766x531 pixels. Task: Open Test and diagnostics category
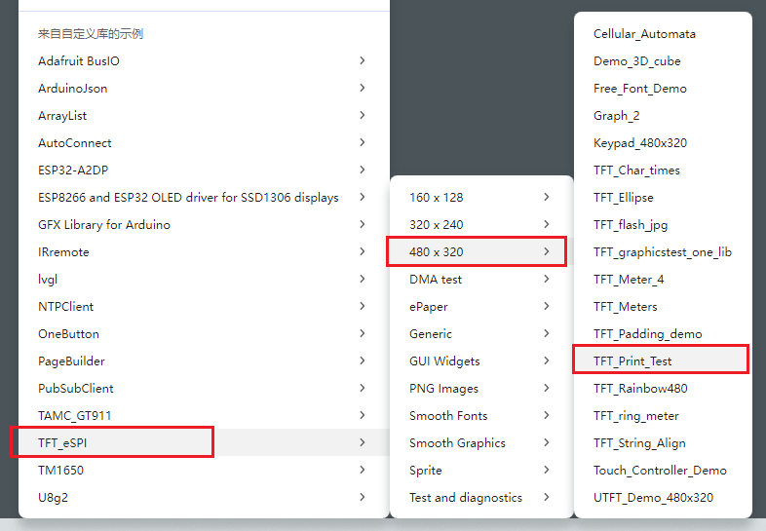point(481,498)
